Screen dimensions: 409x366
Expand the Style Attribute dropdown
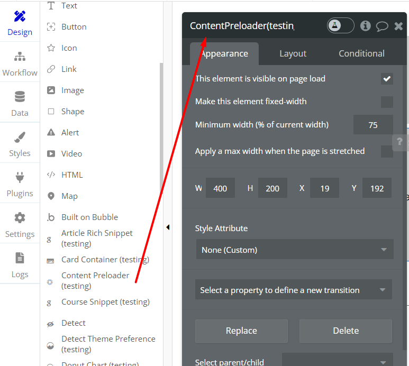point(294,250)
